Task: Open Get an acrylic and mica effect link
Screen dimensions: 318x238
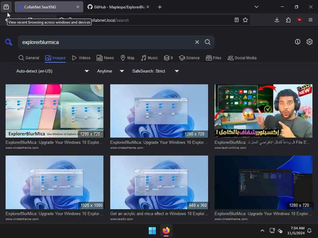Action: click(x=159, y=214)
